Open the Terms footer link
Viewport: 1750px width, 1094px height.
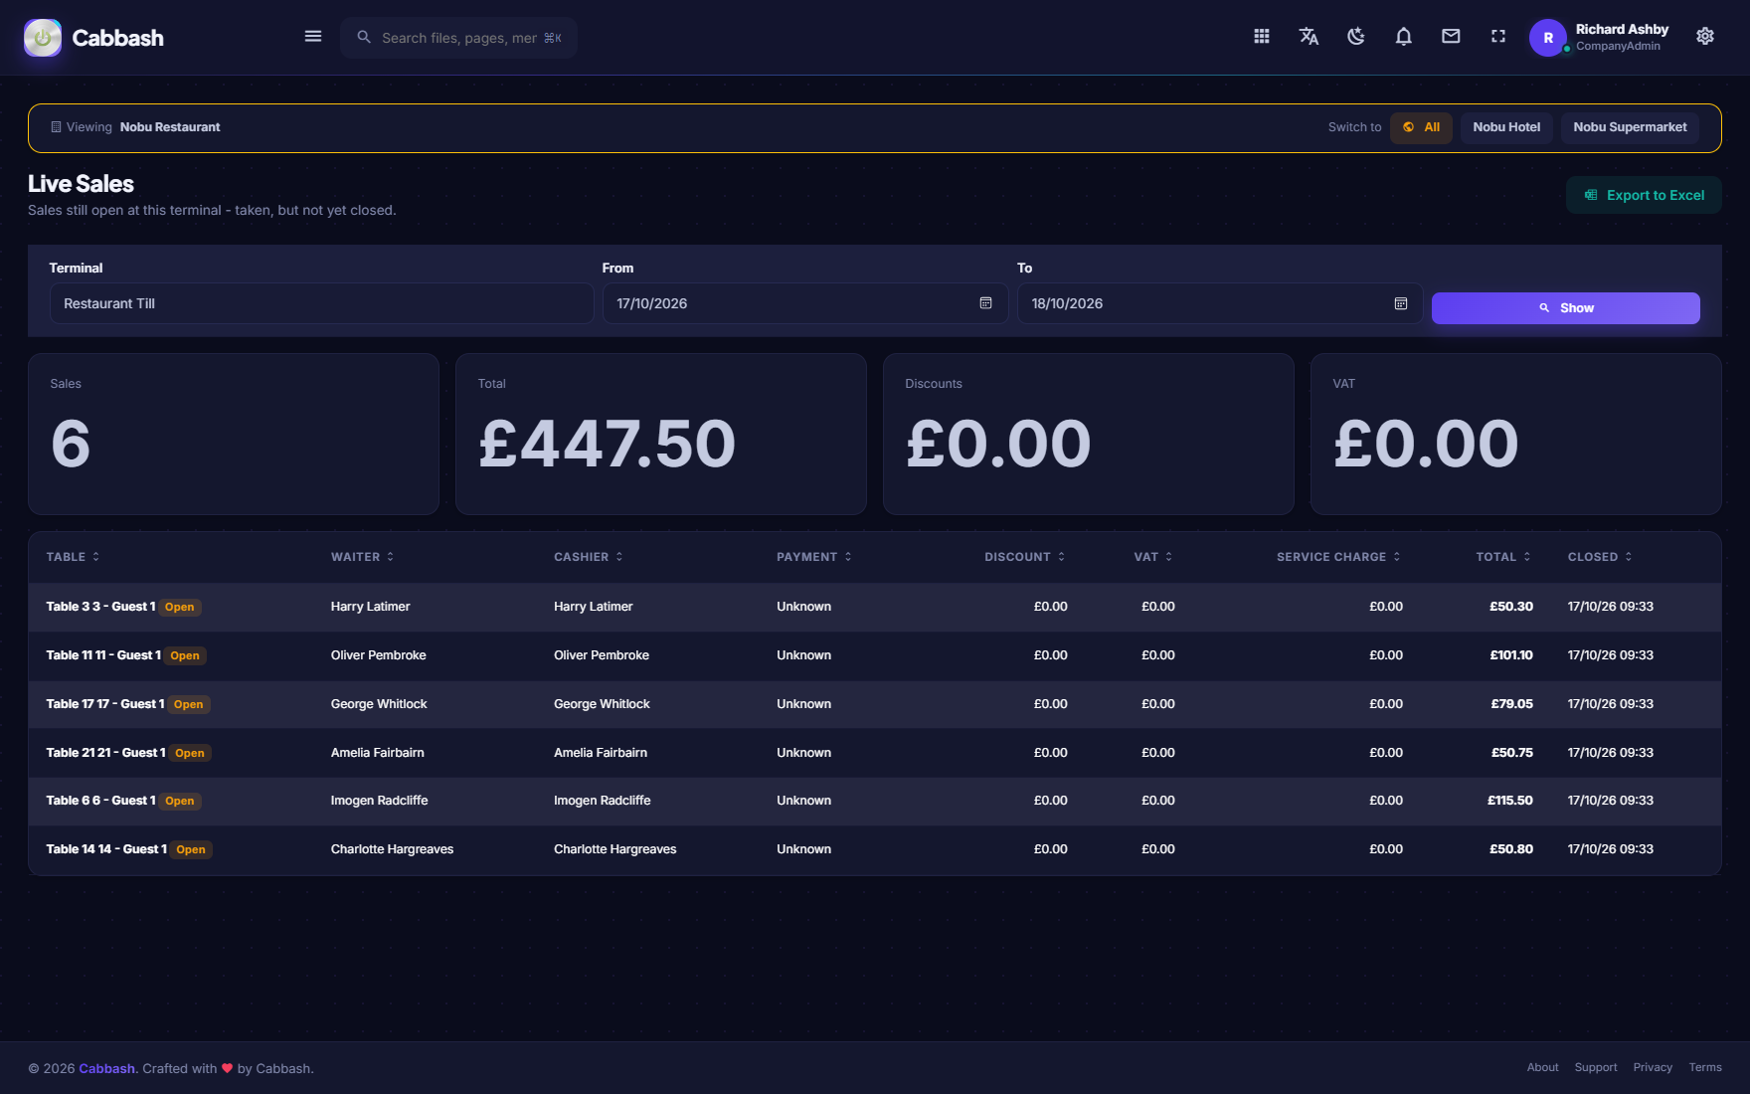point(1705,1067)
